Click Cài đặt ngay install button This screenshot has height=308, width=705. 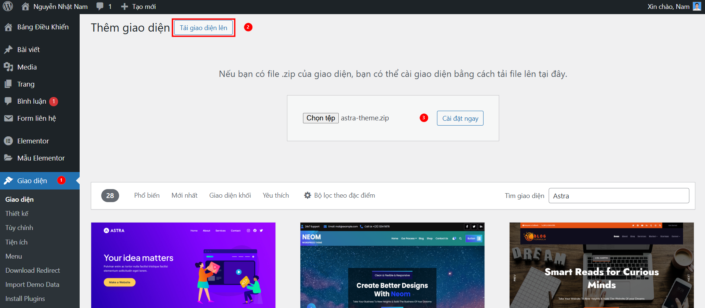click(x=460, y=118)
